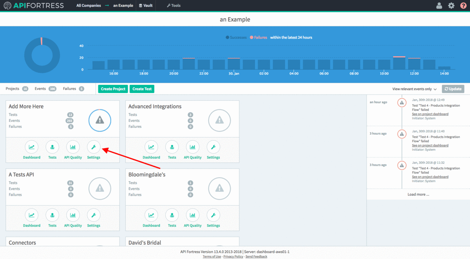Open Settings for Add More Here project
Viewport: 470px width, 259px height.
coord(94,147)
